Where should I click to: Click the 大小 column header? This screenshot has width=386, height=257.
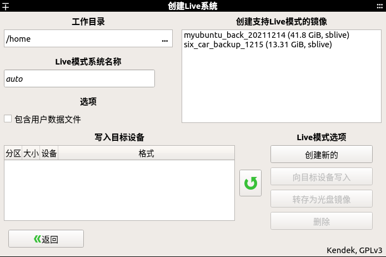coord(31,153)
